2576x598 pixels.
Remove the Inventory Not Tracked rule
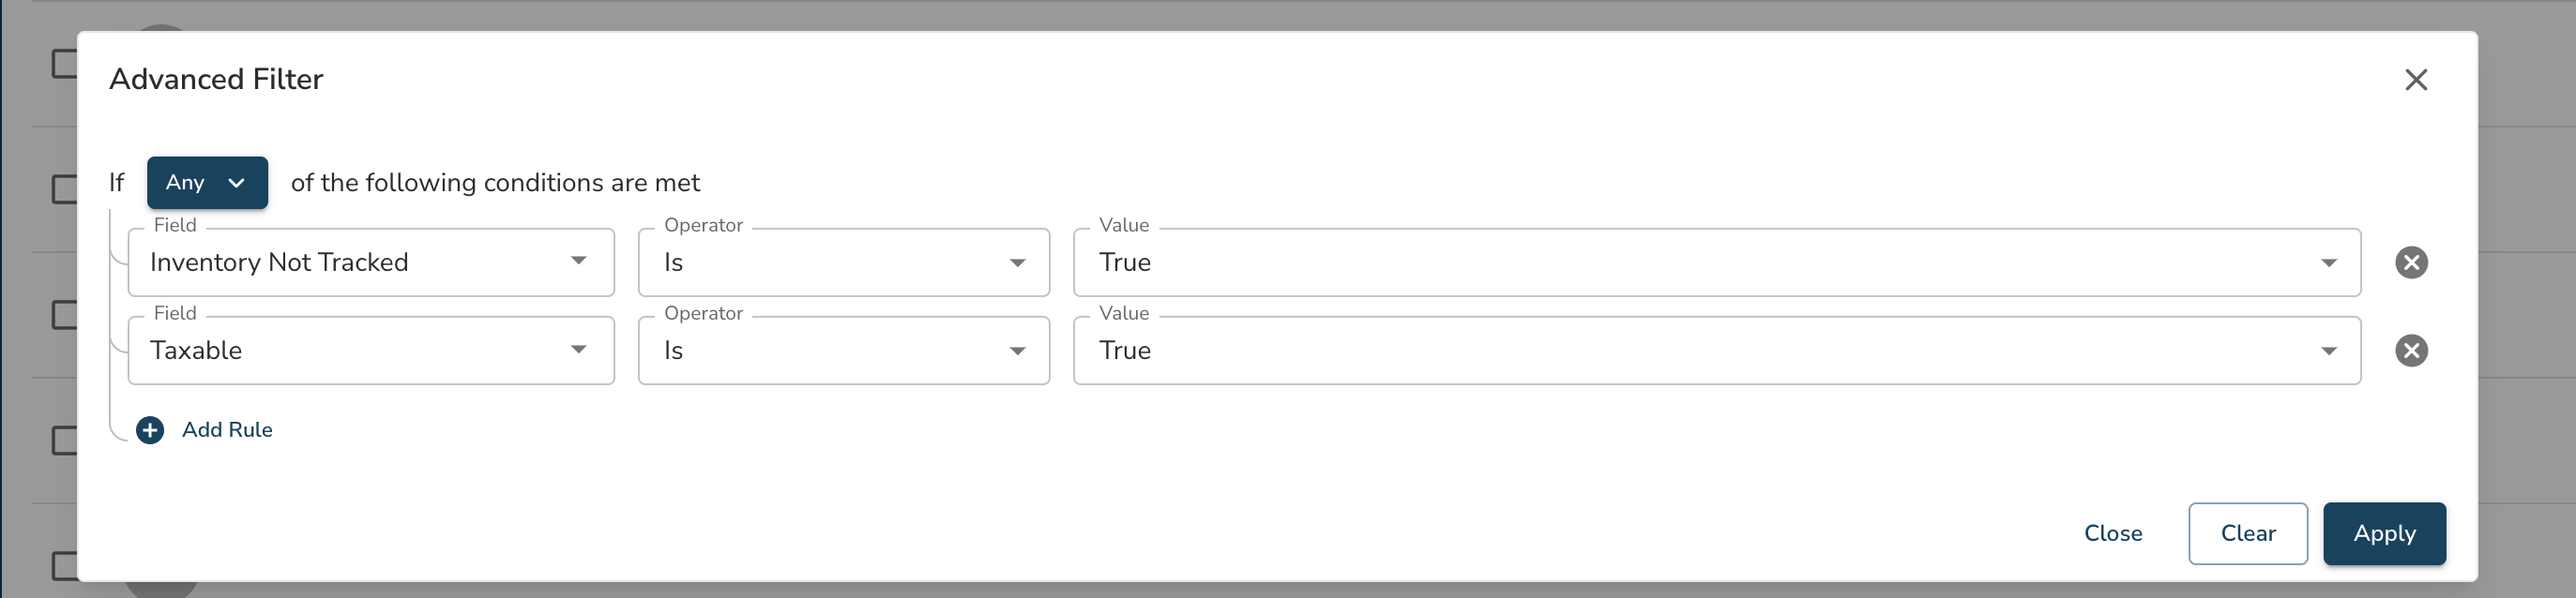[2411, 262]
